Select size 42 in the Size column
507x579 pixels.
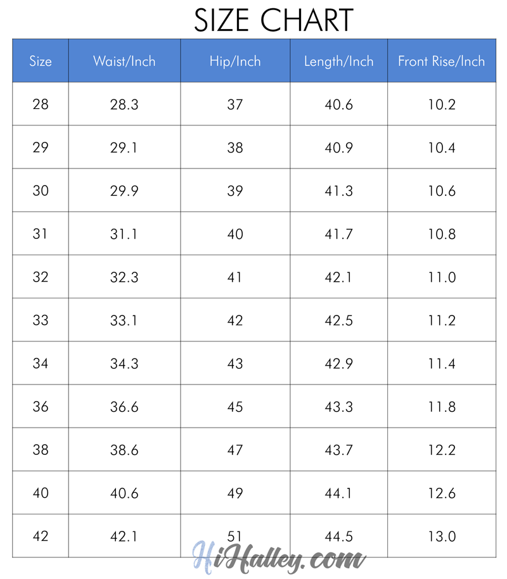(41, 536)
